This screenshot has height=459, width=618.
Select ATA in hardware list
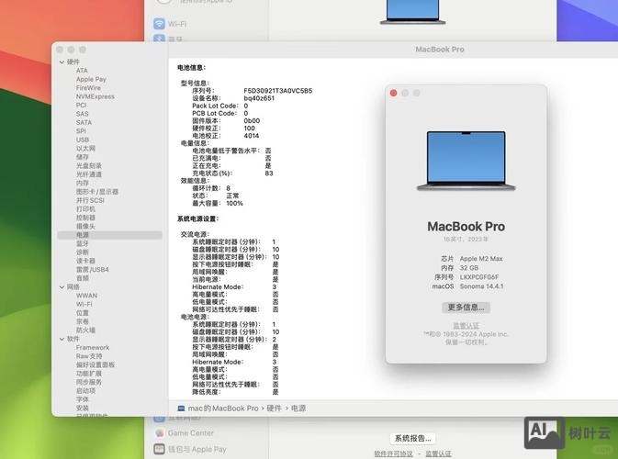(82, 71)
